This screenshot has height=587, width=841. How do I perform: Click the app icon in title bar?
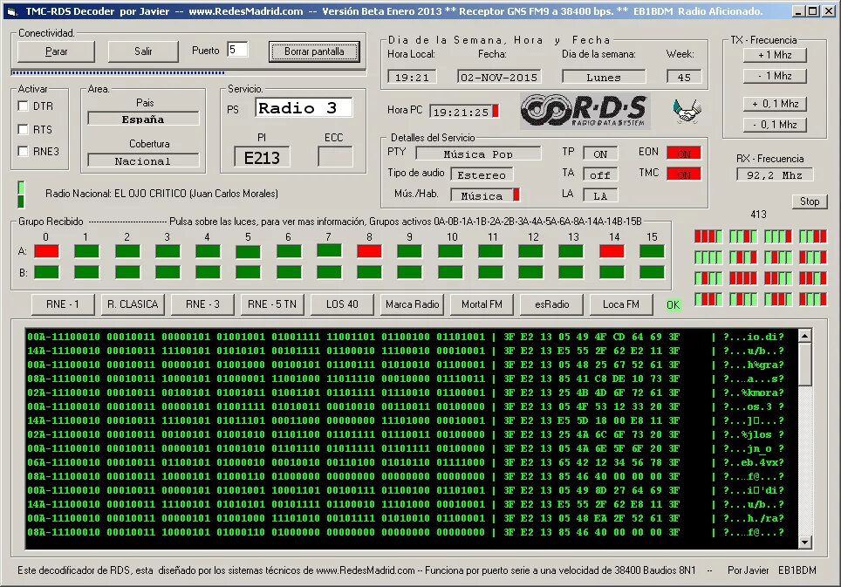(x=13, y=10)
